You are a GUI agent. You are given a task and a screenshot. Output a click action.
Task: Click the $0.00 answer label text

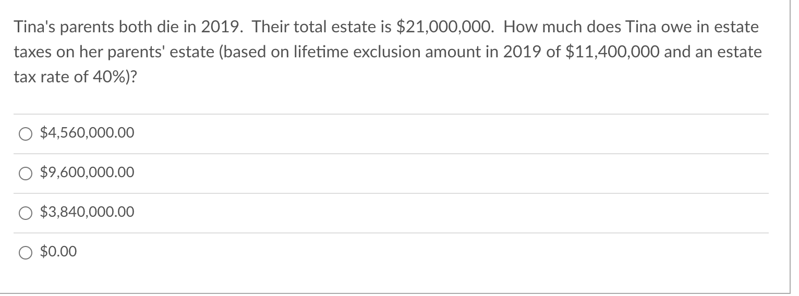tap(58, 252)
